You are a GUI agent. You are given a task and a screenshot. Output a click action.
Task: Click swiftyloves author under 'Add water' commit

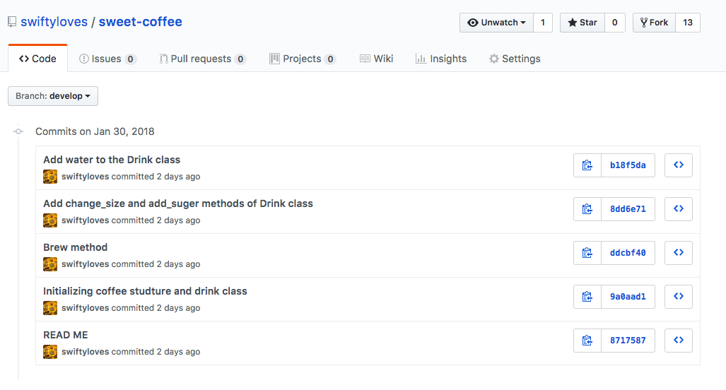tap(86, 177)
